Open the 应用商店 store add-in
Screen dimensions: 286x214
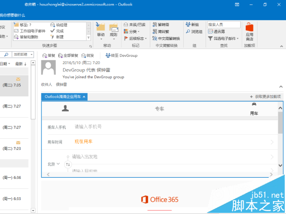(250, 32)
